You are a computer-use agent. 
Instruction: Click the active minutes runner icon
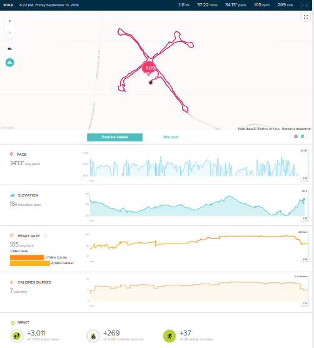pyautogui.click(x=170, y=336)
